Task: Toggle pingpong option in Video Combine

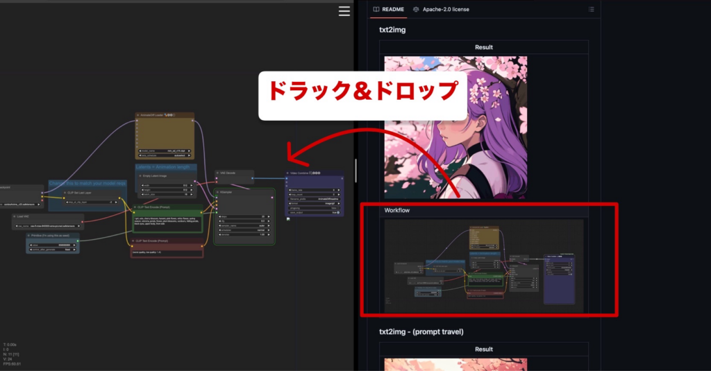Action: pyautogui.click(x=314, y=207)
